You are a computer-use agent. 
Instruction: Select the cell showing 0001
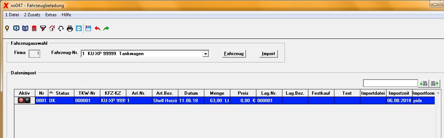(x=42, y=100)
